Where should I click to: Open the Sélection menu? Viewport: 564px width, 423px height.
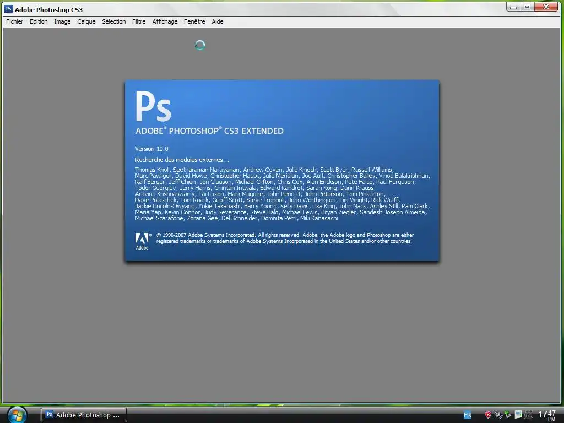[113, 21]
